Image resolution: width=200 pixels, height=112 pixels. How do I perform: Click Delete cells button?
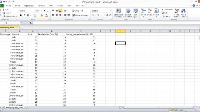pos(150,13)
